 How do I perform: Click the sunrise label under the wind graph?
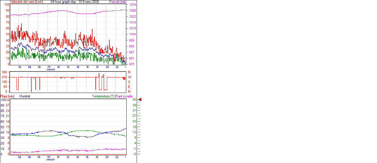pyautogui.click(x=50, y=69)
